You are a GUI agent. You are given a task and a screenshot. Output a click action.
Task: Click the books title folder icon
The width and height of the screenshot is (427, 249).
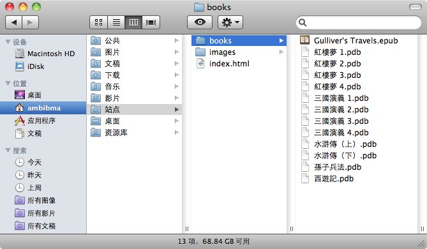(x=199, y=8)
